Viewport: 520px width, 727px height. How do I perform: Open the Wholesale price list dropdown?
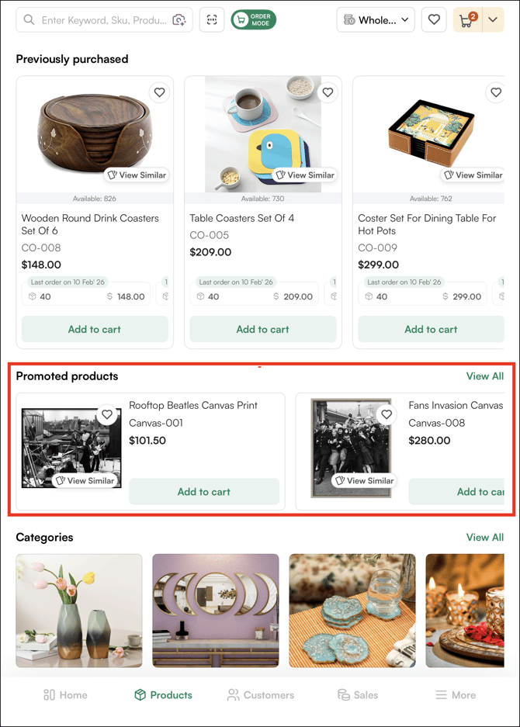[376, 20]
